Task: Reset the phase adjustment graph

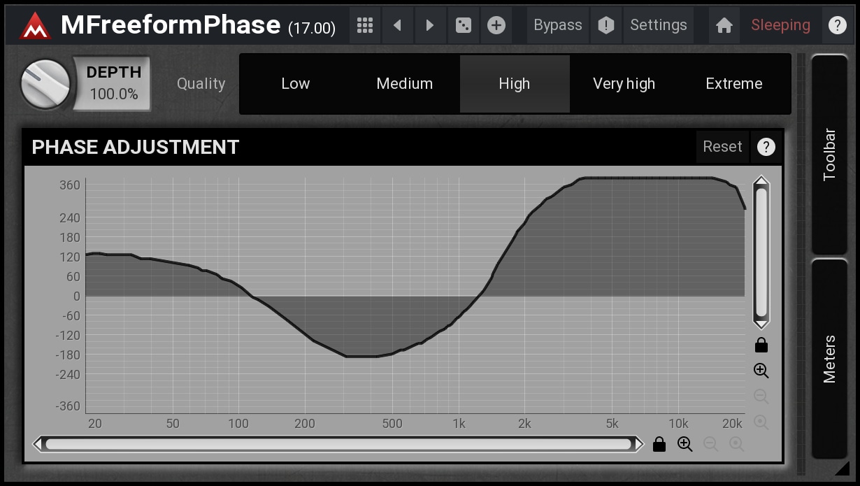Action: [722, 147]
